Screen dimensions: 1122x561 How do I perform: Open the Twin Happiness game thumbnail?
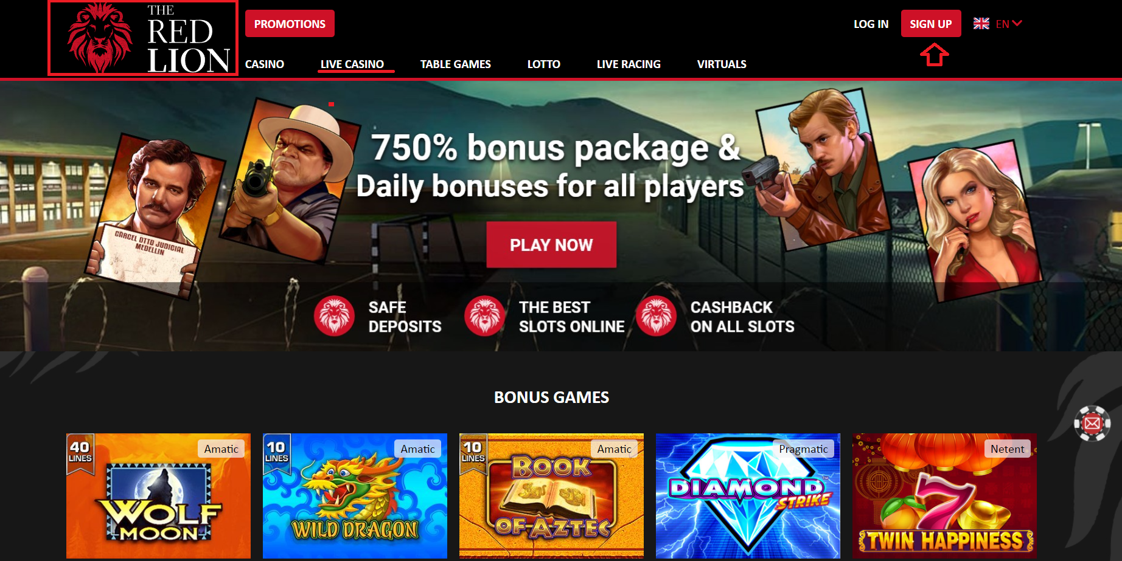(x=944, y=496)
